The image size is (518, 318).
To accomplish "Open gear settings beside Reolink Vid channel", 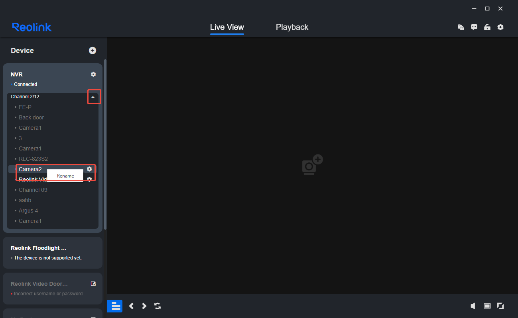I will [x=89, y=179].
